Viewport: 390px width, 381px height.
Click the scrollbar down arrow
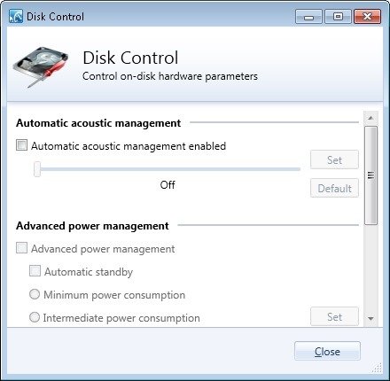coord(370,318)
